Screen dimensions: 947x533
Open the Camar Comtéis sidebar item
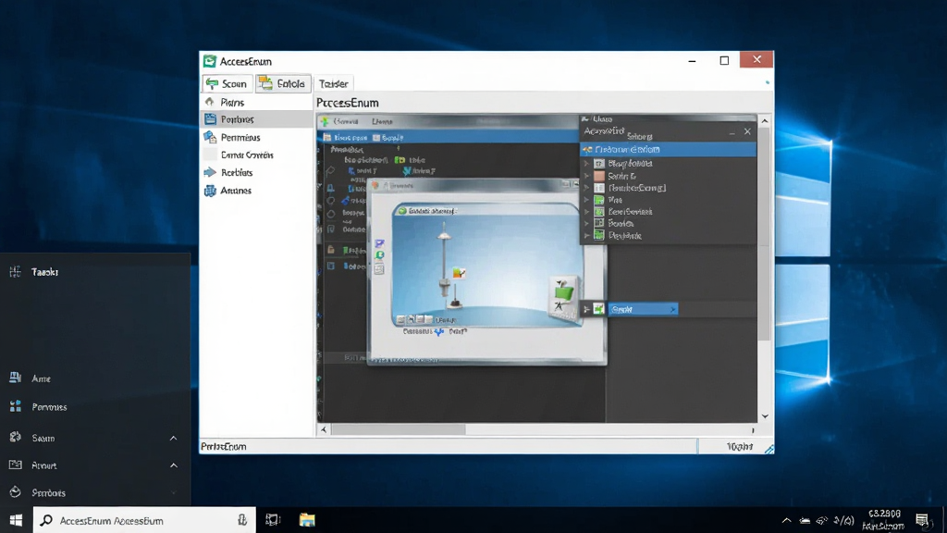[x=247, y=155]
